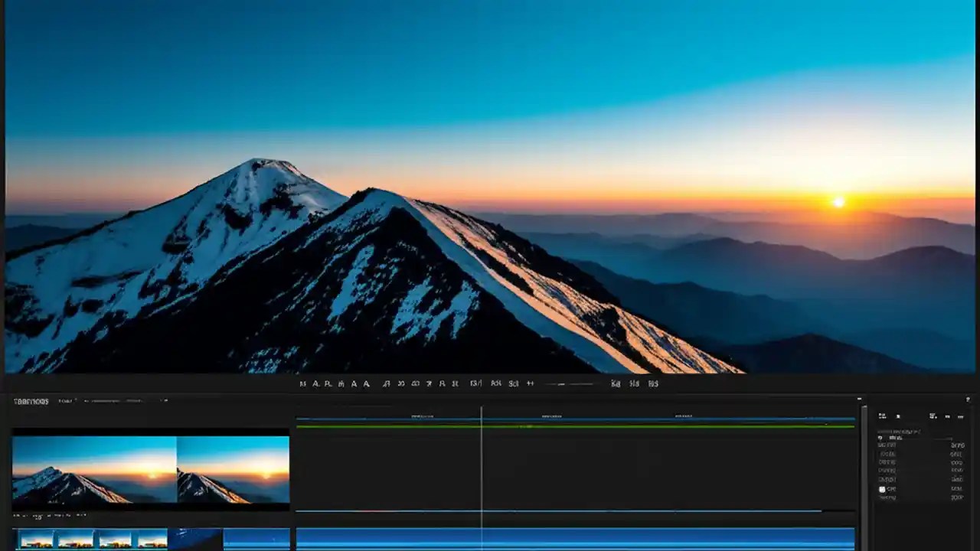Select the Razor tool below the preview
980x551 pixels.
point(365,383)
